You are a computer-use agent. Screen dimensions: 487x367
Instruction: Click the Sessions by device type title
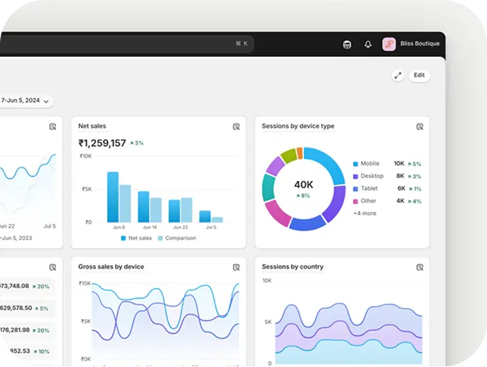tap(297, 126)
